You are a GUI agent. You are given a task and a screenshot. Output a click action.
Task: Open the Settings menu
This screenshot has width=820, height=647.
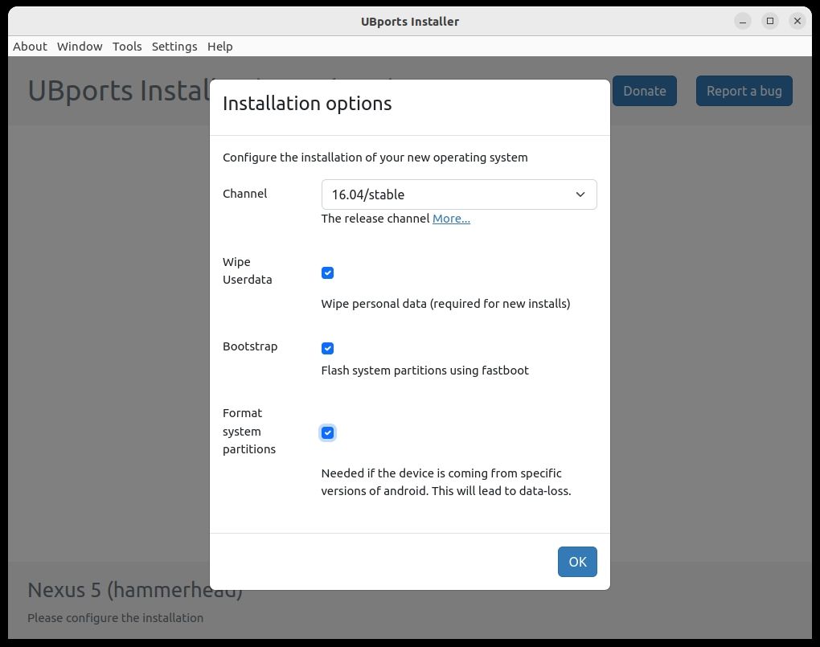pyautogui.click(x=174, y=47)
